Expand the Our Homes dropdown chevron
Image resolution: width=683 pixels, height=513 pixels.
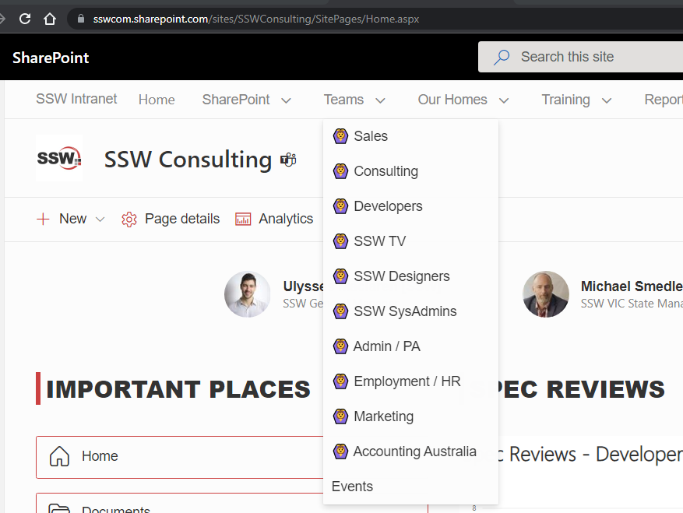click(504, 100)
